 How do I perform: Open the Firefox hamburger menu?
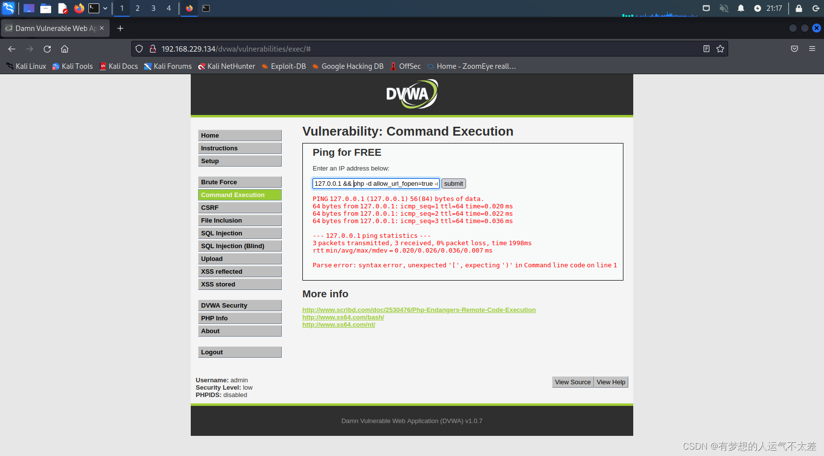(812, 49)
